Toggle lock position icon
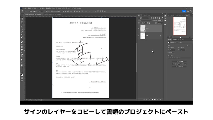213x120 pixels. (146, 23)
